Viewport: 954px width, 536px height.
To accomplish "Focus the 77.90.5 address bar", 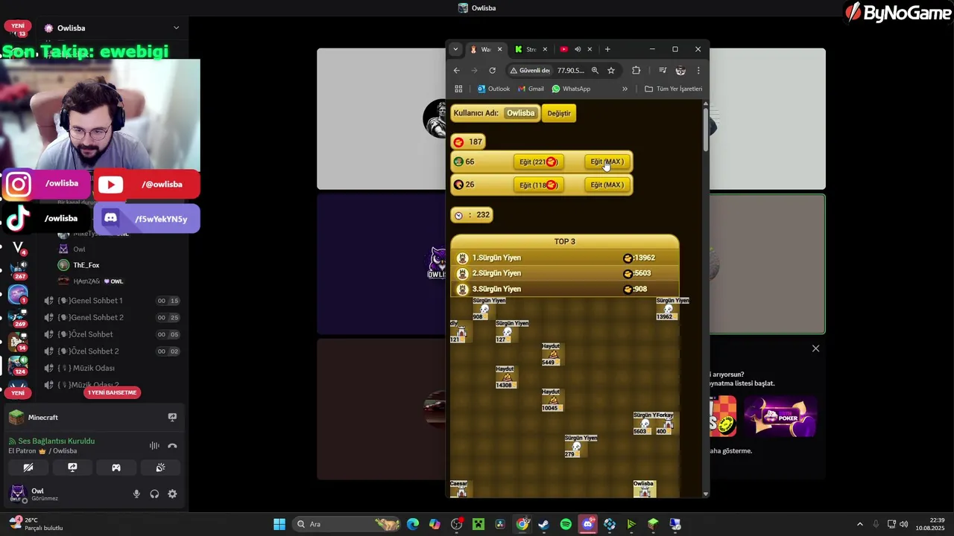I will (x=571, y=70).
